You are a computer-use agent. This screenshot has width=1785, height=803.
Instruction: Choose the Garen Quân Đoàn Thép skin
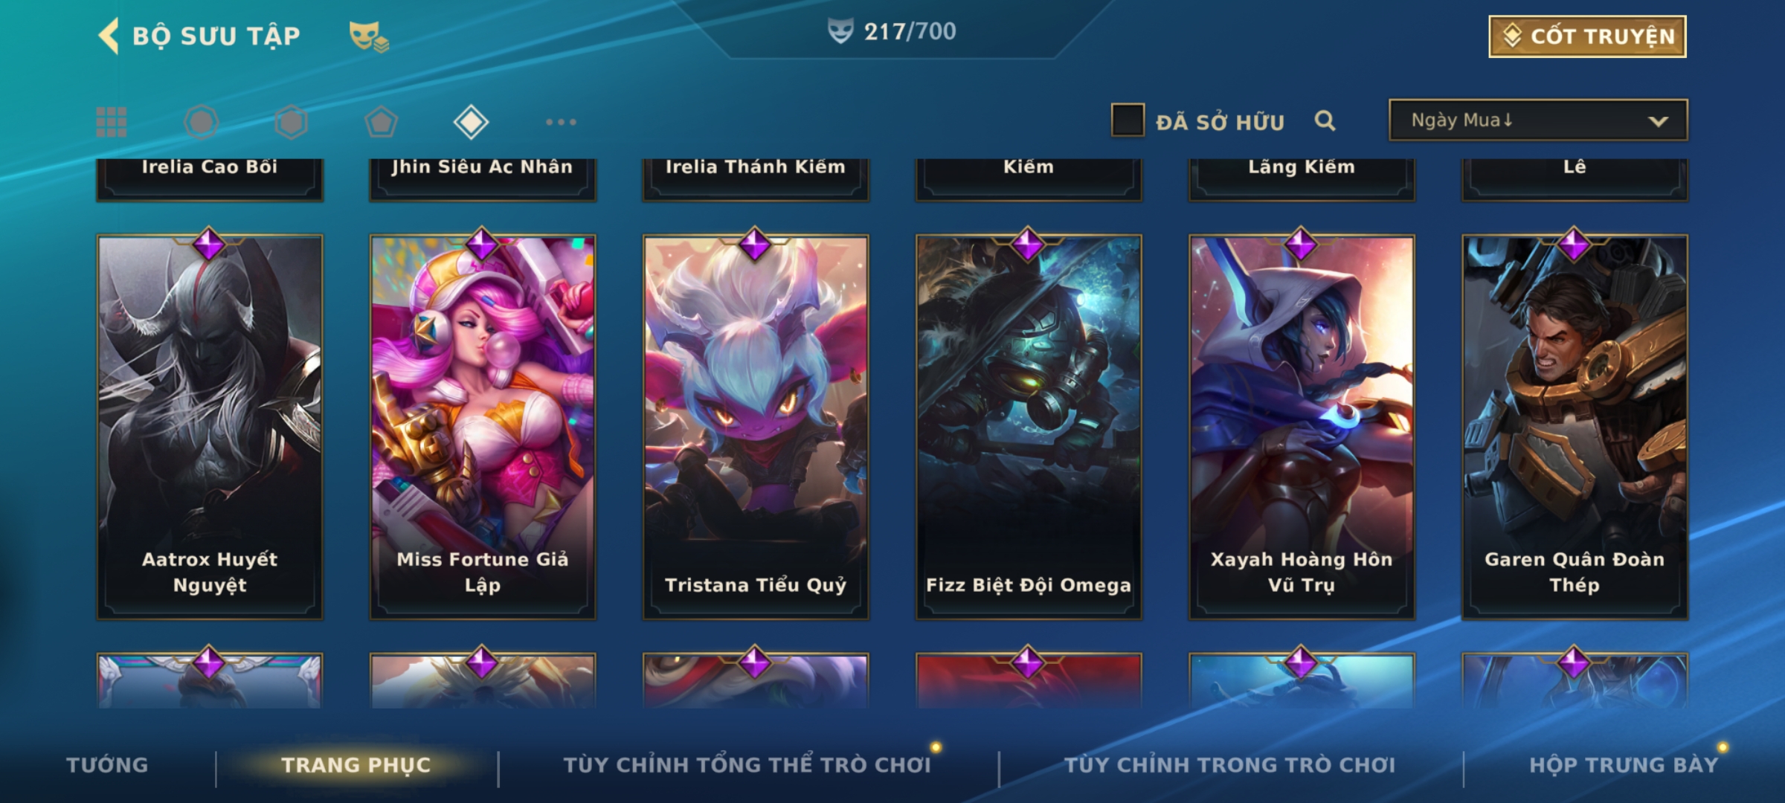click(1575, 428)
